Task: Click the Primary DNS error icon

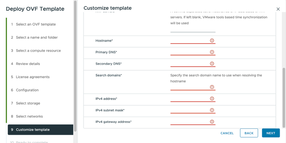Action: (x=212, y=52)
